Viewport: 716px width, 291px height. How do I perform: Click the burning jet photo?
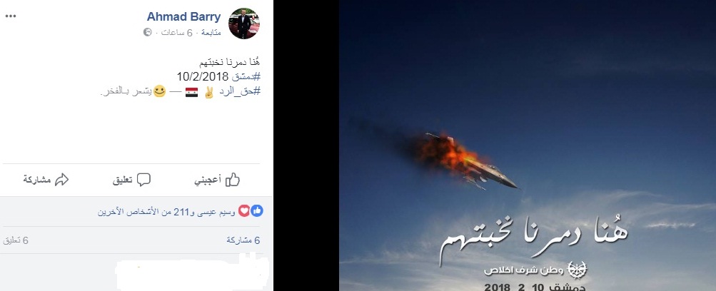click(x=528, y=145)
